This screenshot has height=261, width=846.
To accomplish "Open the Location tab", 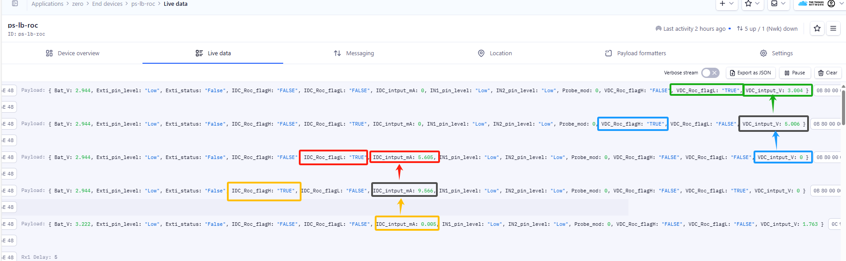I will tap(495, 53).
